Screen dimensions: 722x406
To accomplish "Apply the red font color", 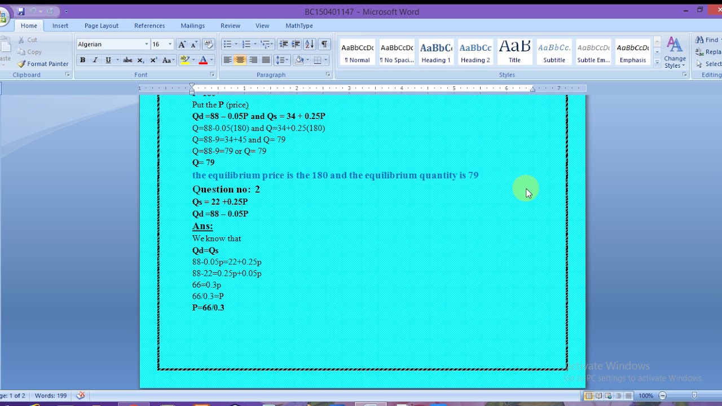I will pos(203,60).
